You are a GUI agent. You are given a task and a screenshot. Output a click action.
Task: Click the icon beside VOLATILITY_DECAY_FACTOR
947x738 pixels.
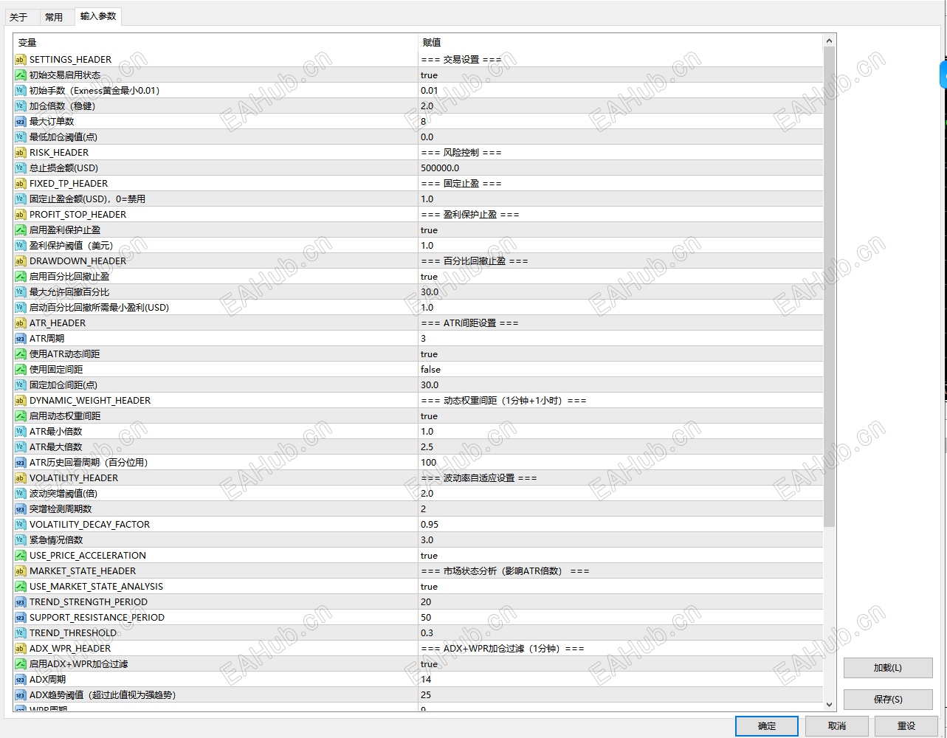click(21, 525)
